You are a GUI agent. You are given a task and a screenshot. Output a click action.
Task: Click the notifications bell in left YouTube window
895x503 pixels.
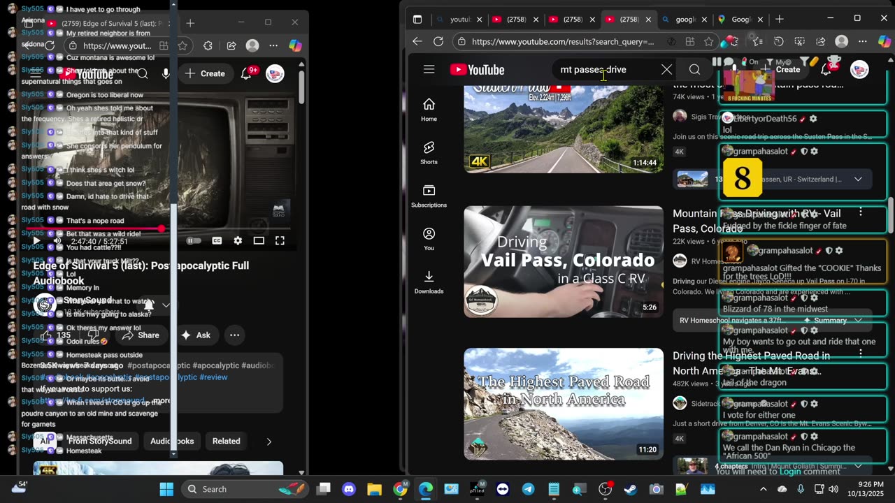pyautogui.click(x=247, y=73)
